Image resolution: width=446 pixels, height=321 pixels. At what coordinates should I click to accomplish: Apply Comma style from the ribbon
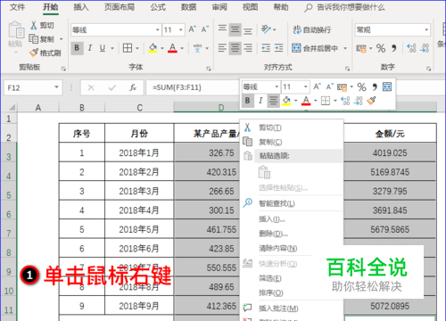394,48
